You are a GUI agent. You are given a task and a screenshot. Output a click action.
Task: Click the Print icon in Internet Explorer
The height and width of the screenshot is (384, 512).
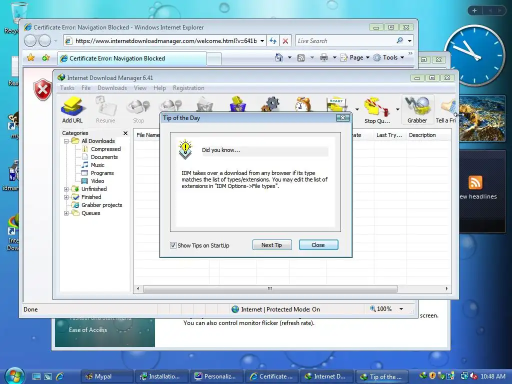coord(324,58)
